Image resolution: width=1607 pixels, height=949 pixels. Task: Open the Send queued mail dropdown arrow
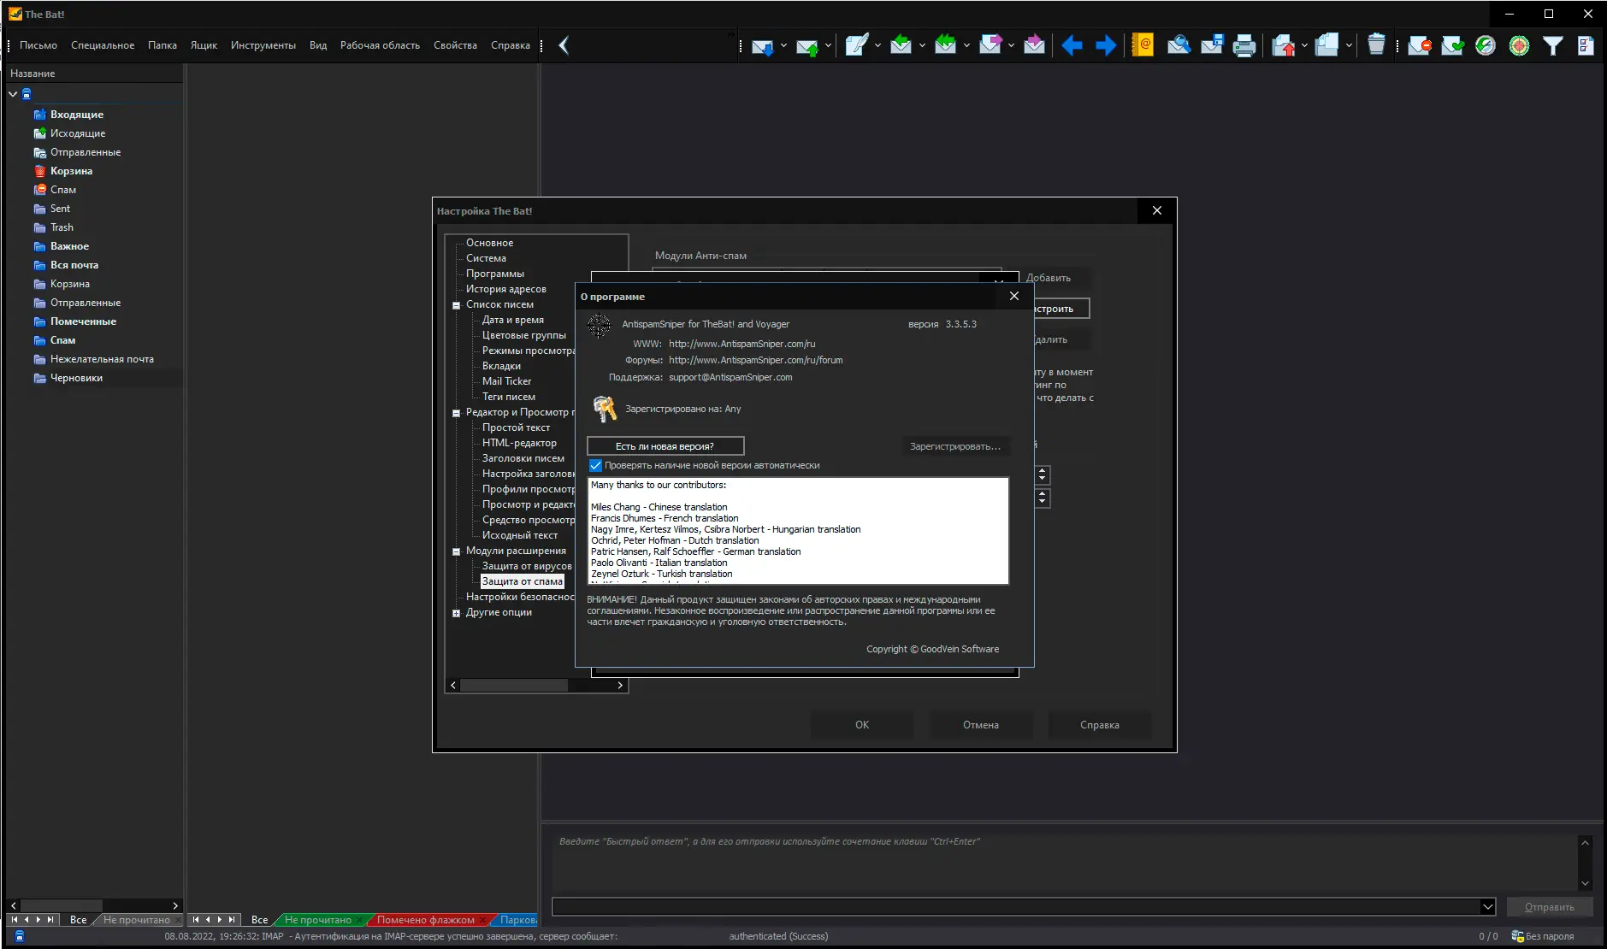tap(828, 45)
